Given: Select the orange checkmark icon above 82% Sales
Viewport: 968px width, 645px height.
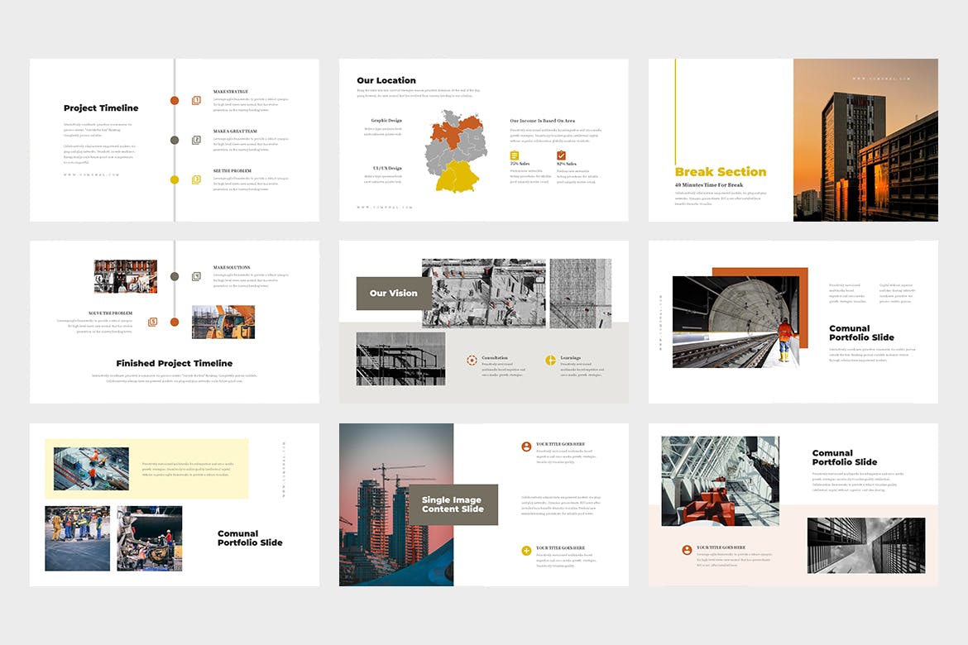Looking at the screenshot, I should click(x=561, y=155).
